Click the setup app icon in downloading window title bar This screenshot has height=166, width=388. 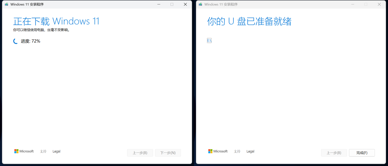(x=6, y=5)
